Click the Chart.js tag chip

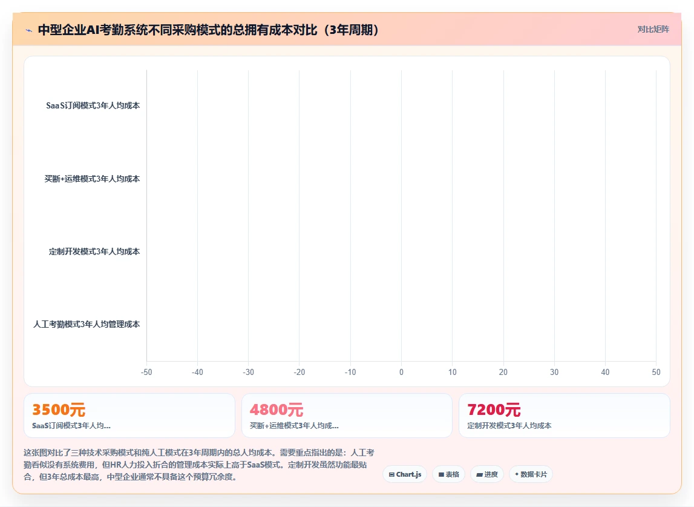pos(405,474)
